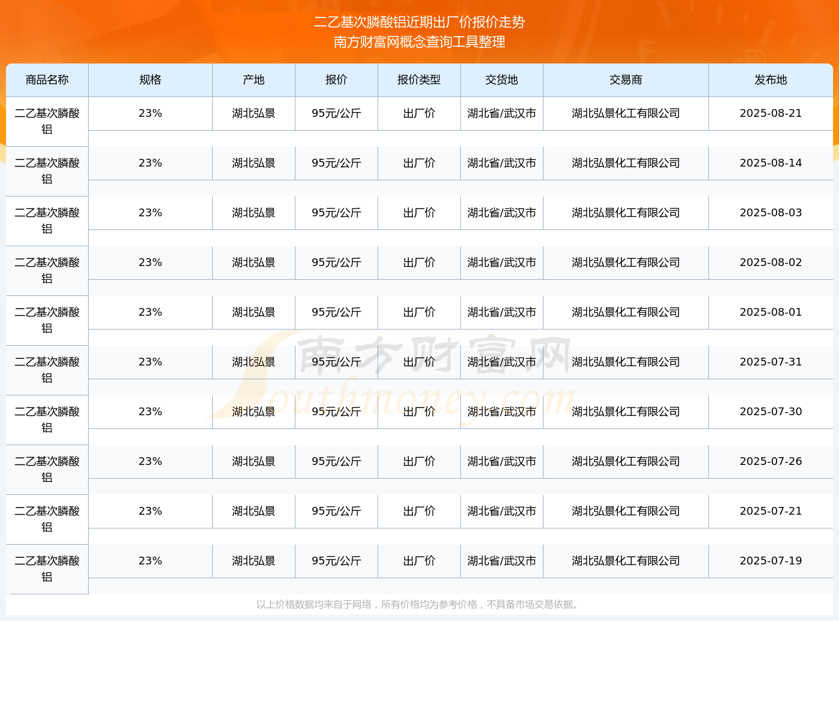Select the 产地 column header
This screenshot has height=722, width=839.
coord(253,80)
